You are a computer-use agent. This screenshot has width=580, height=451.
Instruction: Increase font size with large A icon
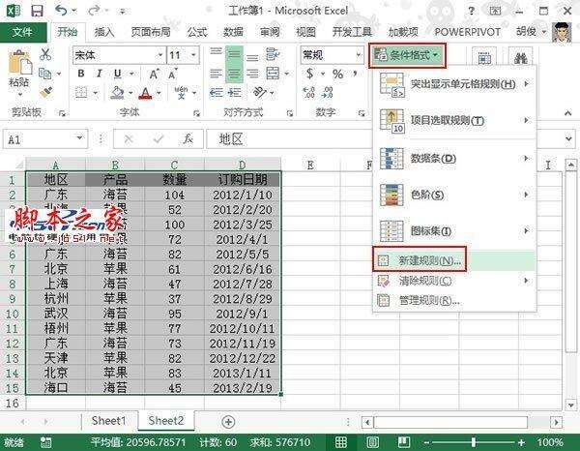tap(154, 75)
